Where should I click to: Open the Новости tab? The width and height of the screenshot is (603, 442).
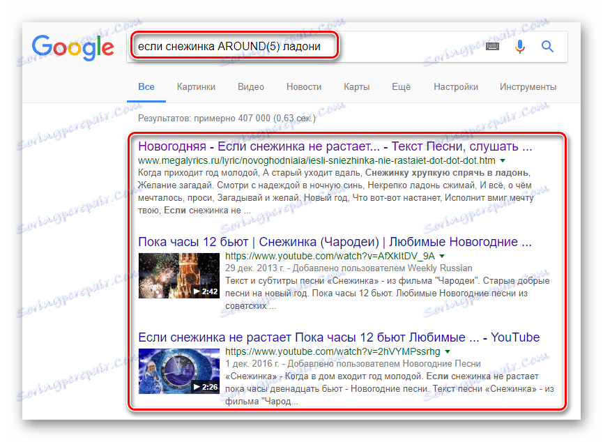tap(304, 87)
